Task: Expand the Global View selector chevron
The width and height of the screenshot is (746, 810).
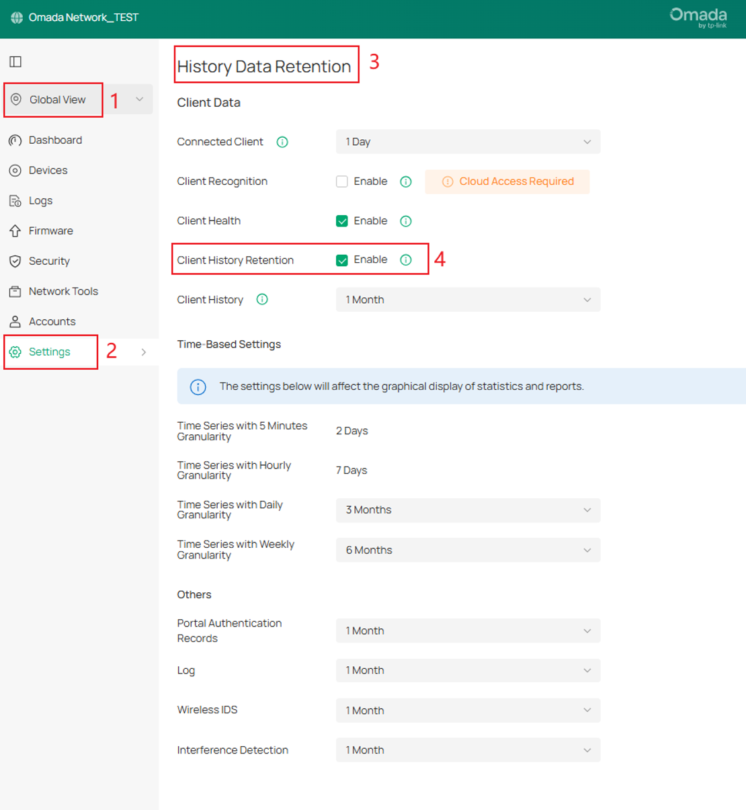Action: pyautogui.click(x=139, y=99)
